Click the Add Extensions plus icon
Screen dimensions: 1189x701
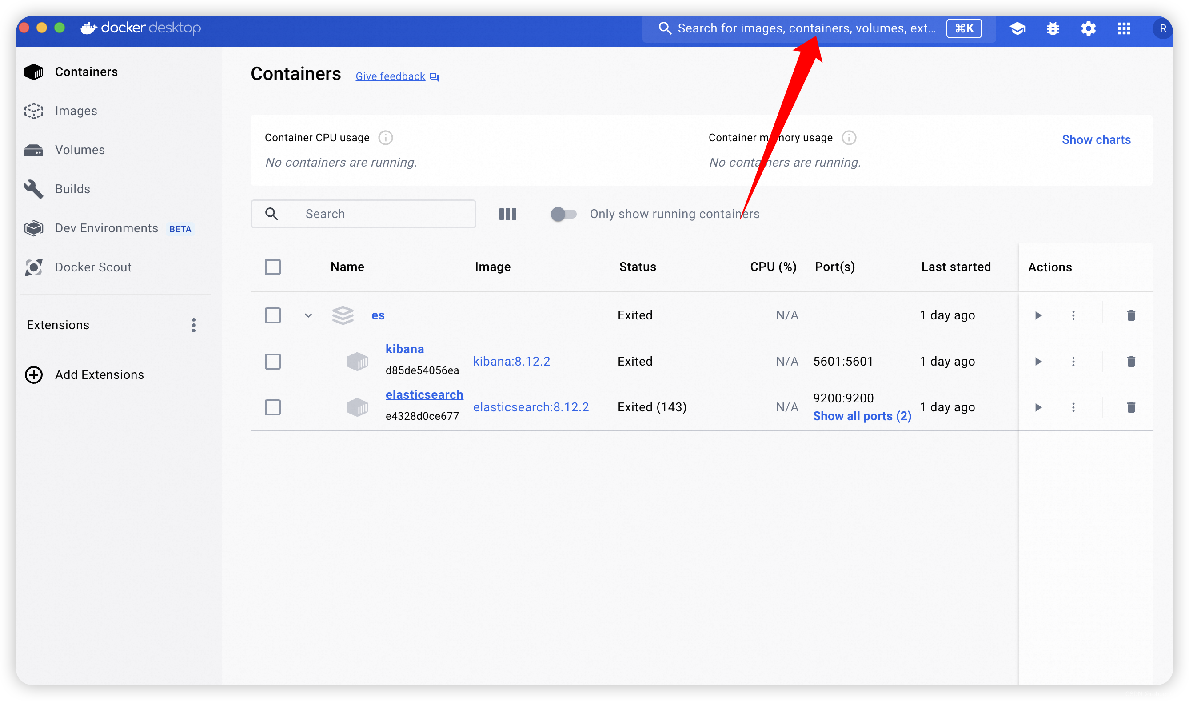33,375
